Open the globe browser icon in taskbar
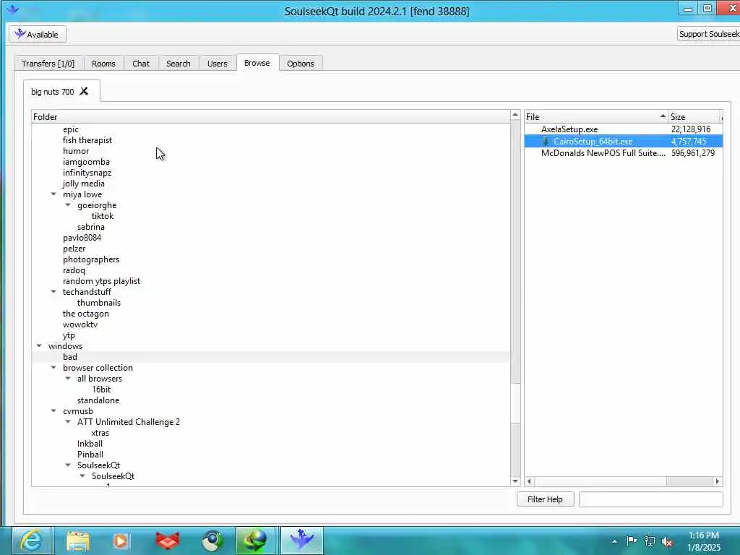This screenshot has height=555, width=740. pyautogui.click(x=213, y=541)
